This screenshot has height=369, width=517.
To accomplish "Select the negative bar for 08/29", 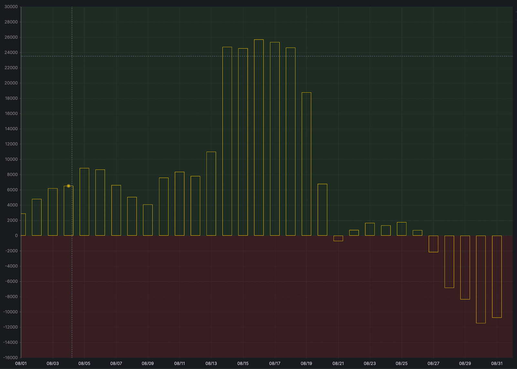I will pos(465,267).
